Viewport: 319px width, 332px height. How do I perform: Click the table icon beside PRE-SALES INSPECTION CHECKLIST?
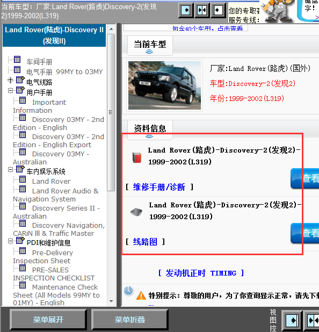tap(23, 268)
